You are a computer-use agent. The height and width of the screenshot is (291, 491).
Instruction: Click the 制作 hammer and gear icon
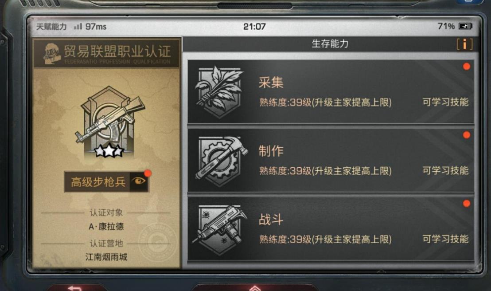pyautogui.click(x=220, y=161)
